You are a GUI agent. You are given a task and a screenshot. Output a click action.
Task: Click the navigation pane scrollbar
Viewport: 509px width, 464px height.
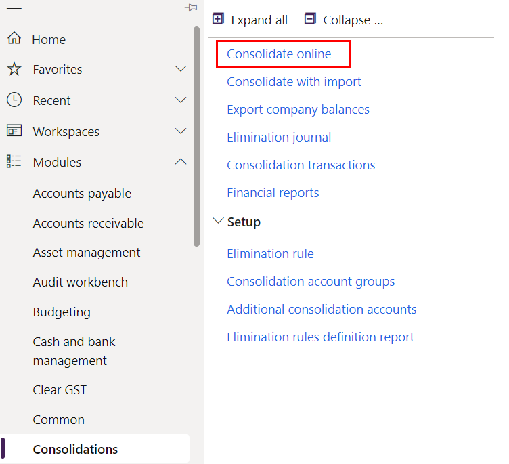tap(196, 136)
